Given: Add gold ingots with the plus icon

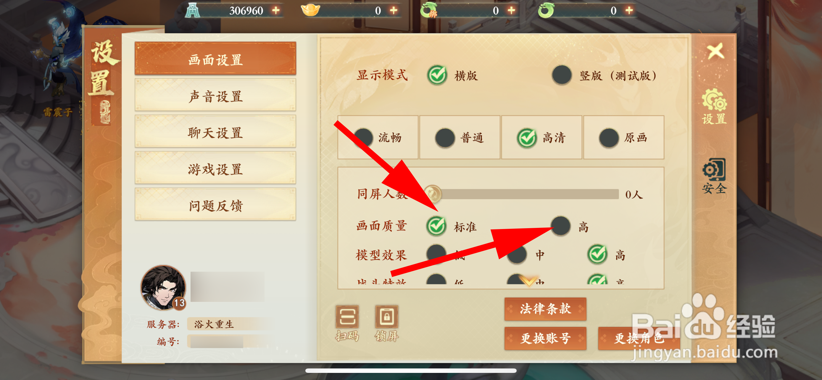Looking at the screenshot, I should pos(394,10).
